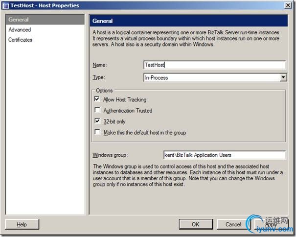296x237 pixels.
Task: Click the Apply button
Action: click(x=271, y=224)
